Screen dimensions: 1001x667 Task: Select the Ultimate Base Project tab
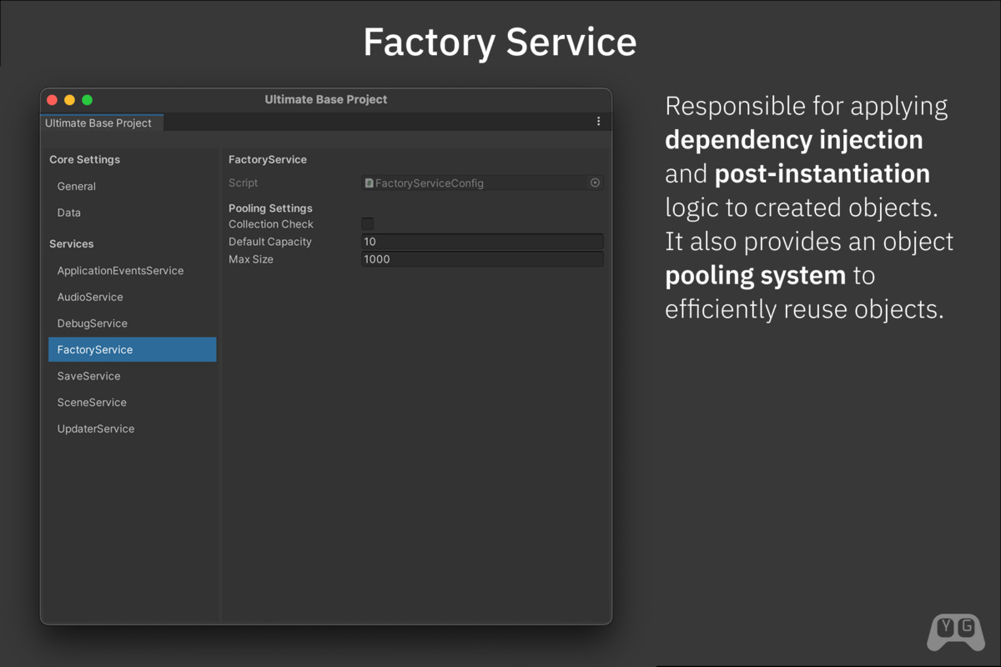(x=98, y=123)
